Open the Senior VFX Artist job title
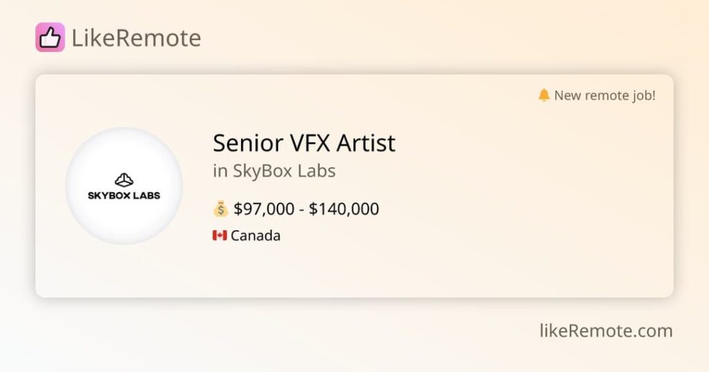The height and width of the screenshot is (372, 709). (305, 143)
